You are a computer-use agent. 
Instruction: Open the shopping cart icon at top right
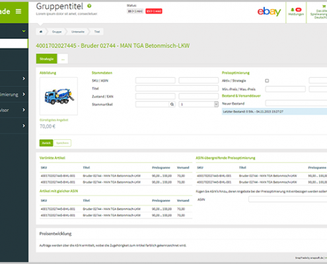324,7
